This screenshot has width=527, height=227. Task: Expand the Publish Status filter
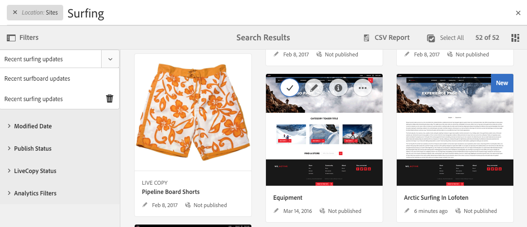tap(29, 148)
